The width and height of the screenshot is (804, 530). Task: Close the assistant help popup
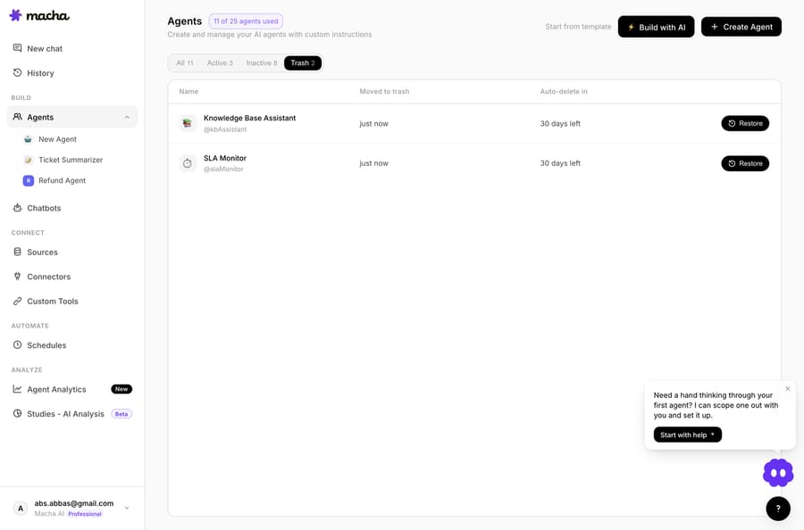tap(788, 389)
